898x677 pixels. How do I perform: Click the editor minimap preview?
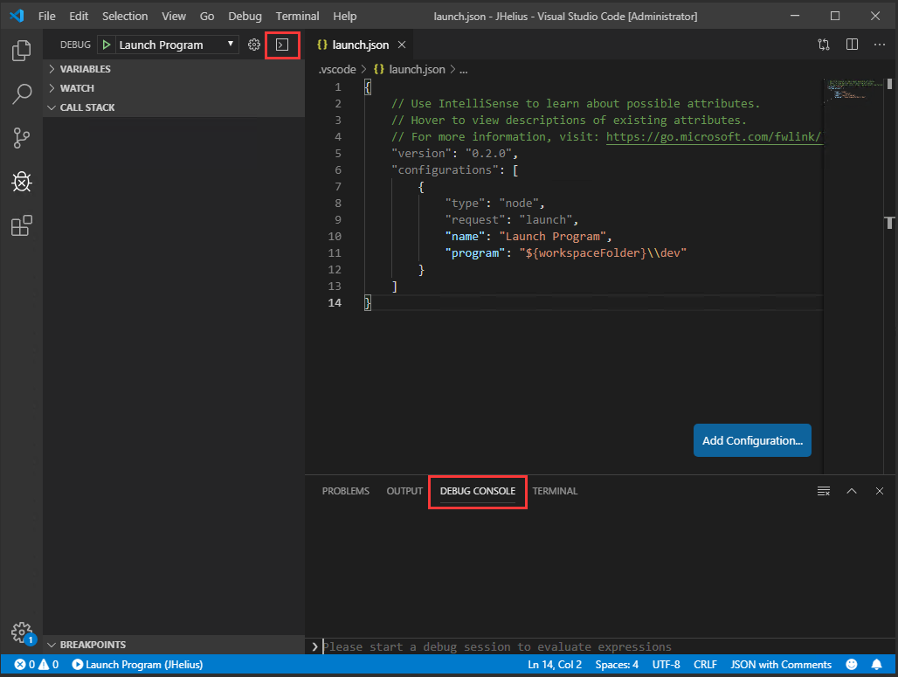click(x=853, y=92)
